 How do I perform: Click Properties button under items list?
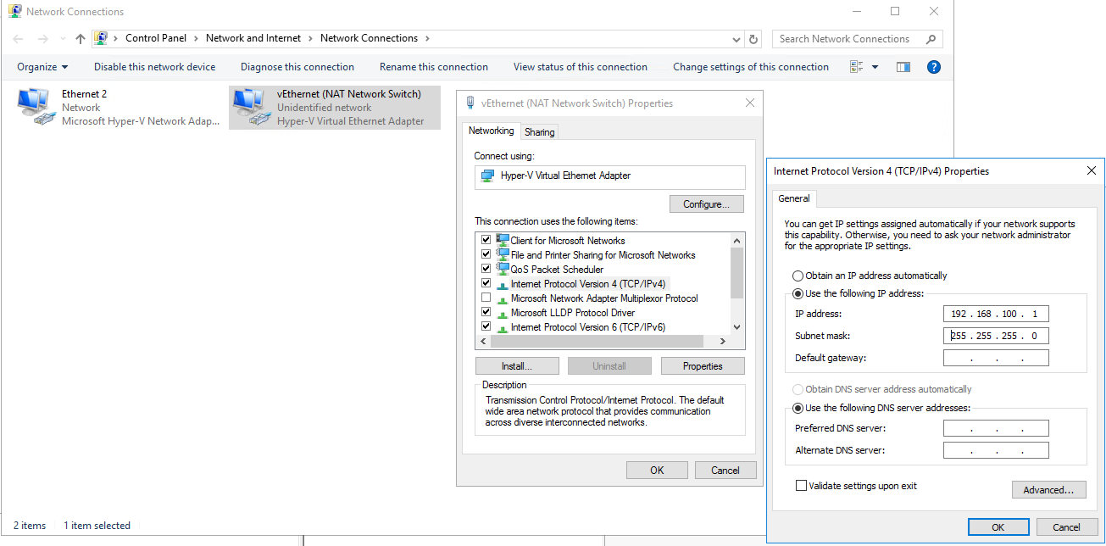(703, 366)
